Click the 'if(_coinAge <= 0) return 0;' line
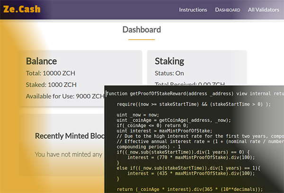Screen dimensions: 284x193 pos(152,125)
